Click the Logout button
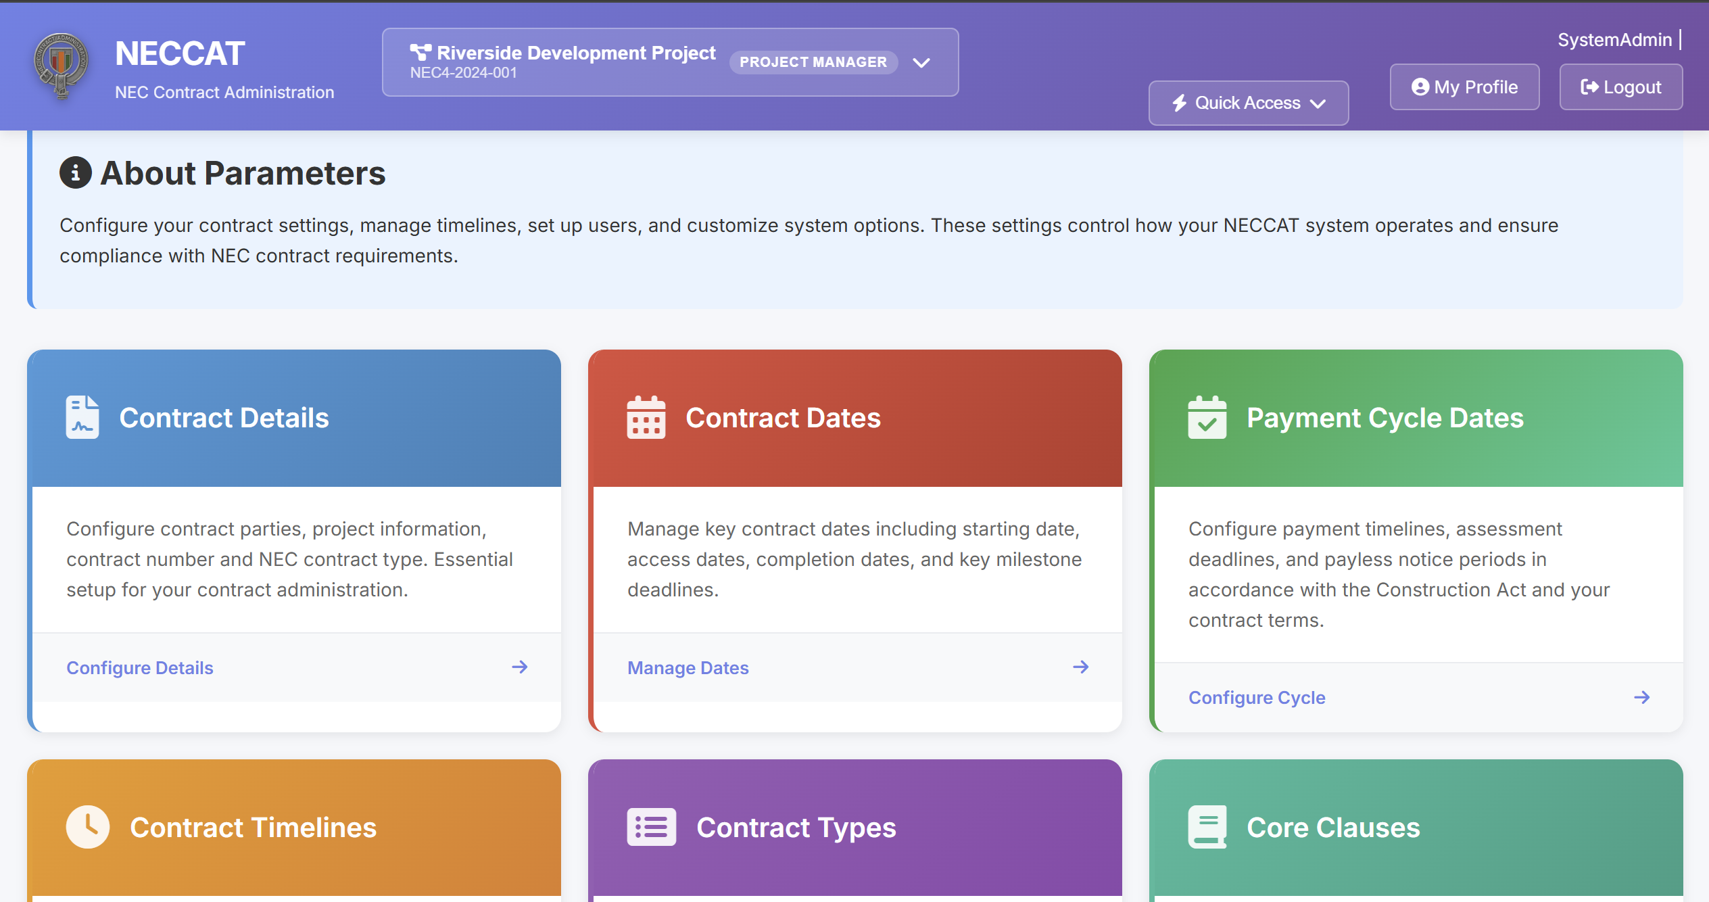Viewport: 1709px width, 902px height. pyautogui.click(x=1621, y=87)
